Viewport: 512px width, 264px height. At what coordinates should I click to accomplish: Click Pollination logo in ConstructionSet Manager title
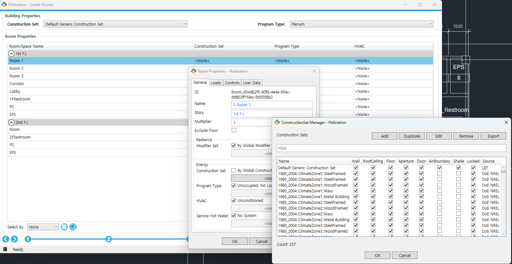coord(277,122)
